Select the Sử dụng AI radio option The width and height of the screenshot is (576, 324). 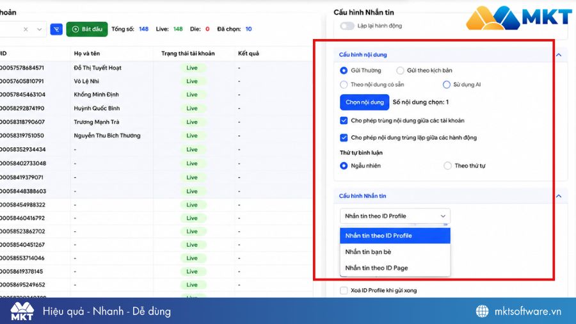[x=446, y=85]
